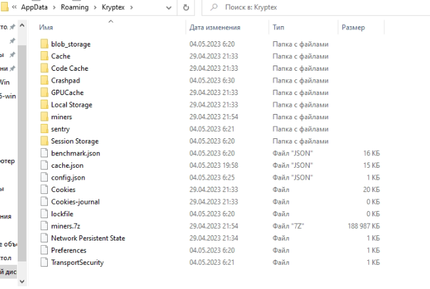Screen dimensions: 430x289
Task: Click the navigation pane scrollbar thumb
Action: click(22, 153)
